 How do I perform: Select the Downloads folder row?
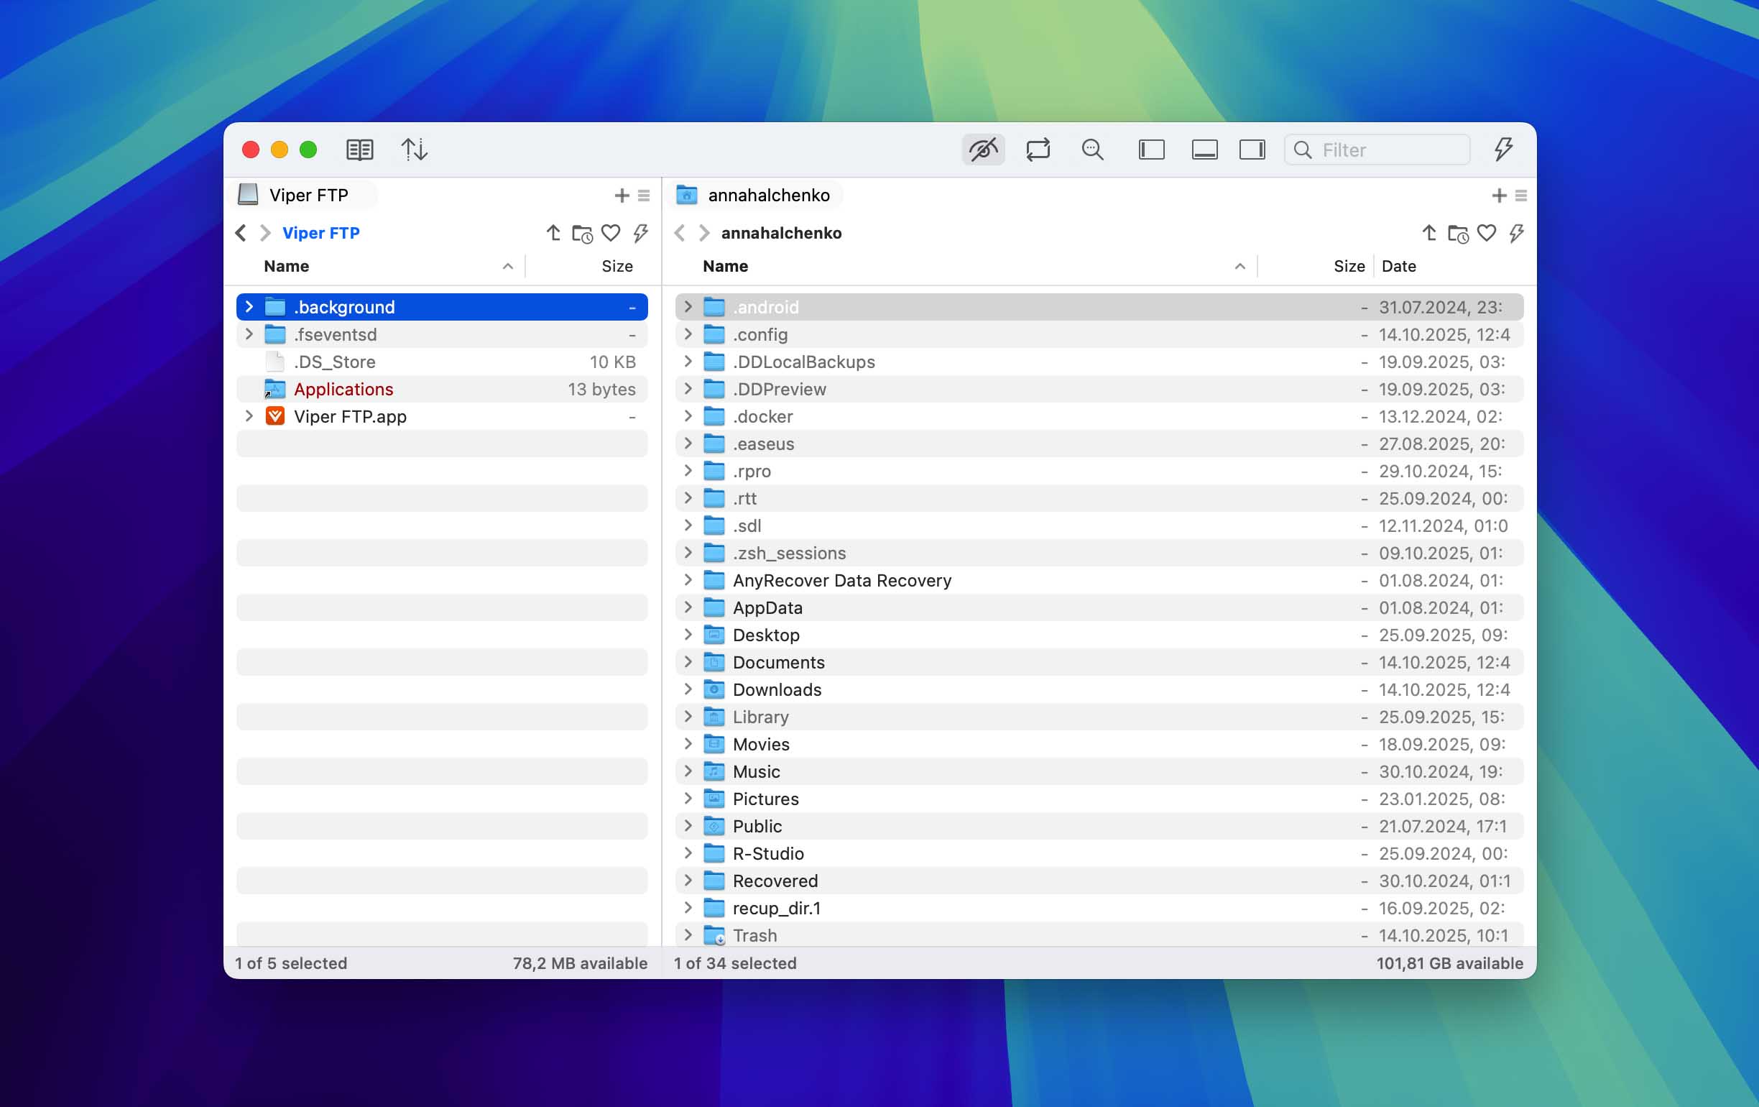777,690
